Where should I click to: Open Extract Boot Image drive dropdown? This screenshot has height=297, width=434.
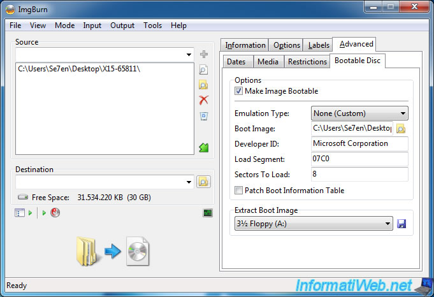[x=314, y=223]
